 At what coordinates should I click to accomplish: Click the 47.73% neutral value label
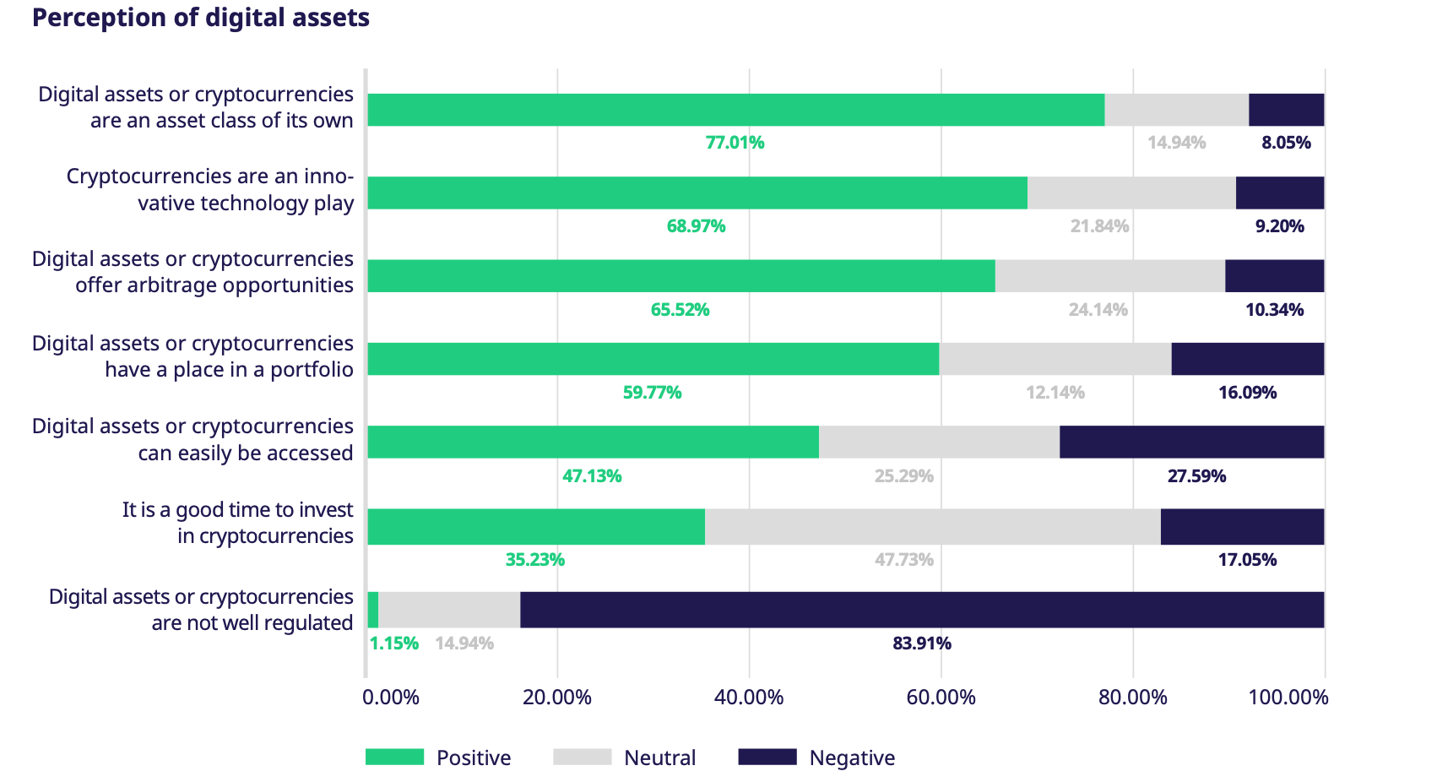coord(903,560)
